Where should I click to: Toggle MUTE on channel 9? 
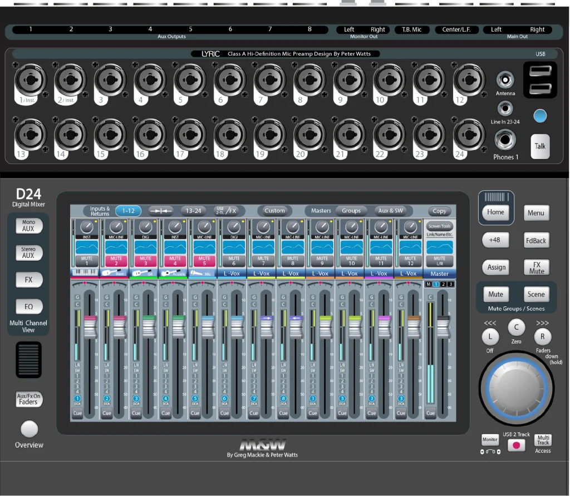[x=322, y=261]
